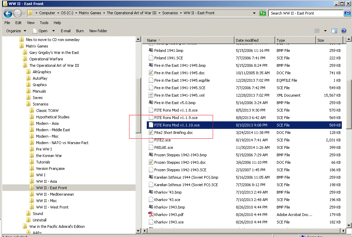Select Gary Grigsby's War in the East folder
This screenshot has height=237, width=352.
[x=54, y=53]
